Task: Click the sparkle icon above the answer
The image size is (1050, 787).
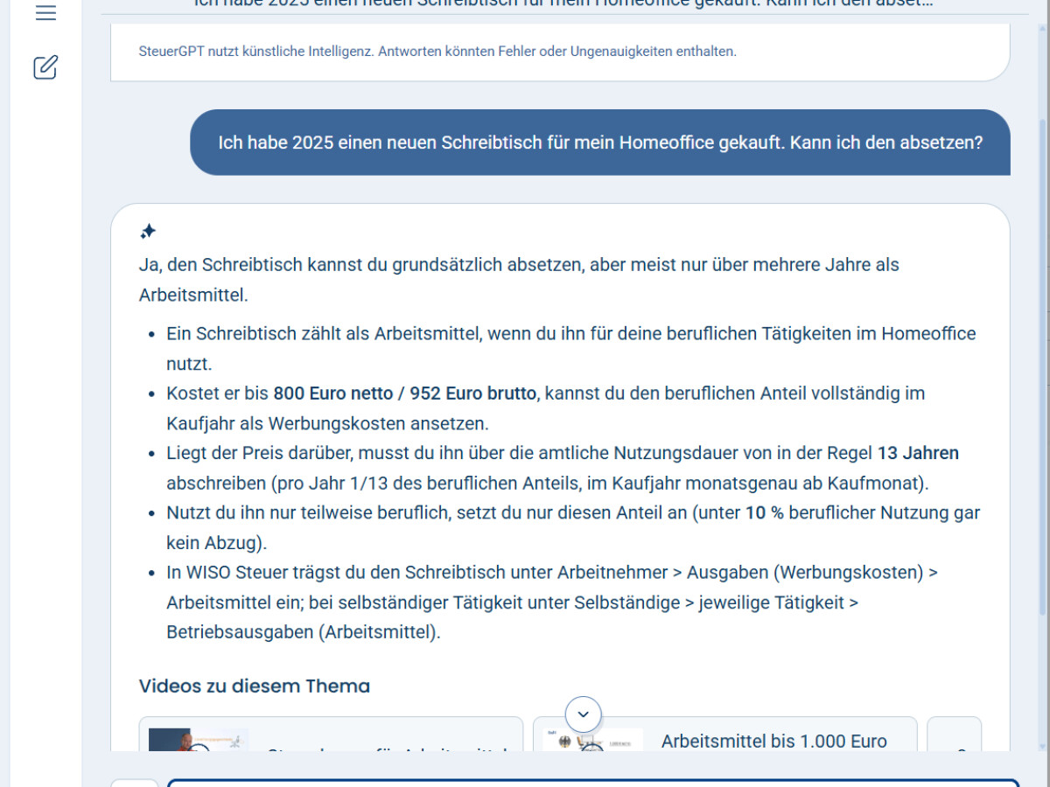Action: pos(148,232)
